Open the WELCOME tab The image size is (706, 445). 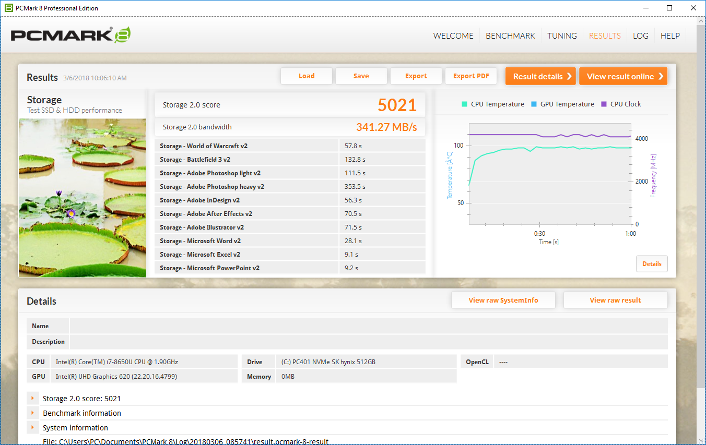(453, 35)
